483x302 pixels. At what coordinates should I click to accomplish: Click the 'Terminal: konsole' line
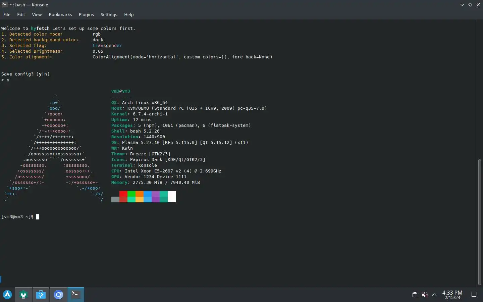tap(134, 165)
